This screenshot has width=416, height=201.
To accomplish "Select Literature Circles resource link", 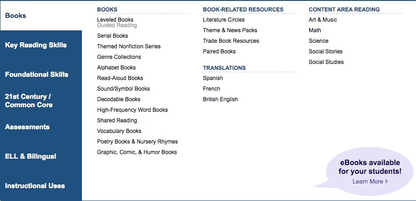I will click(x=224, y=20).
